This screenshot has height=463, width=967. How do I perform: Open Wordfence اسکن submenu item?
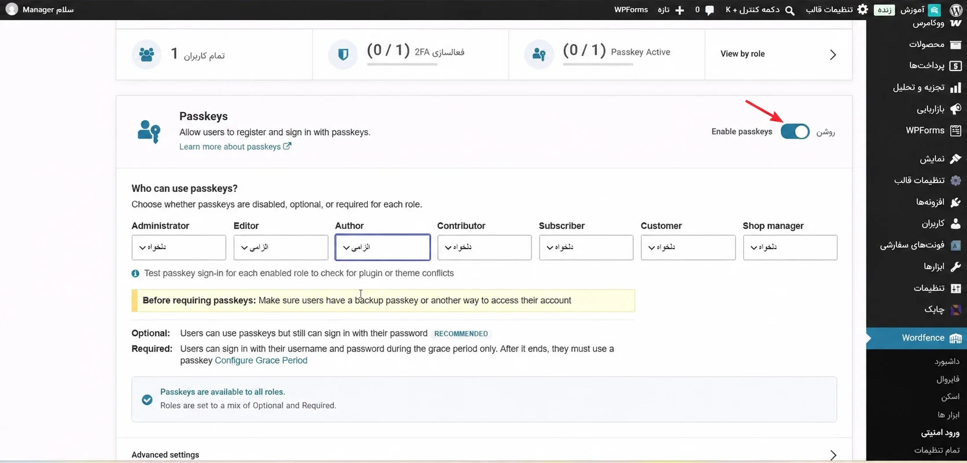950,397
